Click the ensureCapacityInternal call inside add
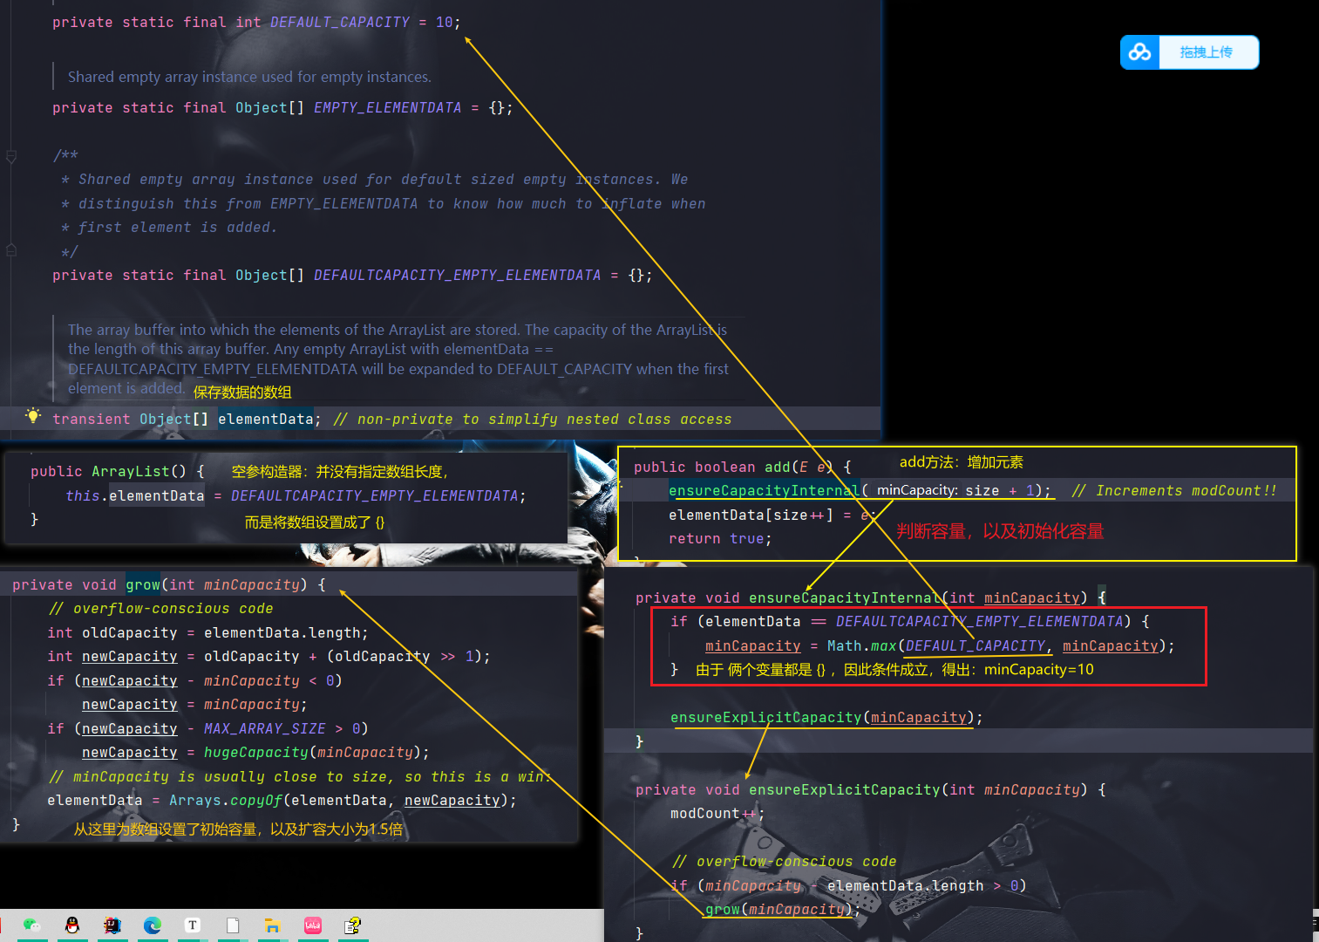The image size is (1319, 942). 765,491
